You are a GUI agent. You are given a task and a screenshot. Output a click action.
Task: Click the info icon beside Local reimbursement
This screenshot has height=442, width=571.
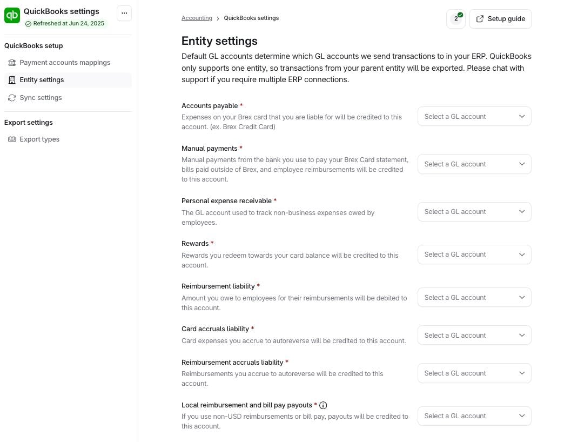pos(323,405)
